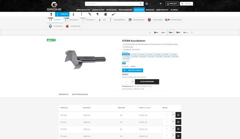Click the search input field
This screenshot has height=139, width=240.
(x=111, y=4)
